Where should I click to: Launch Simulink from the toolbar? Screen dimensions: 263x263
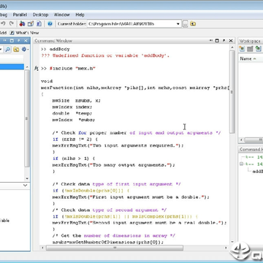(x=22, y=23)
